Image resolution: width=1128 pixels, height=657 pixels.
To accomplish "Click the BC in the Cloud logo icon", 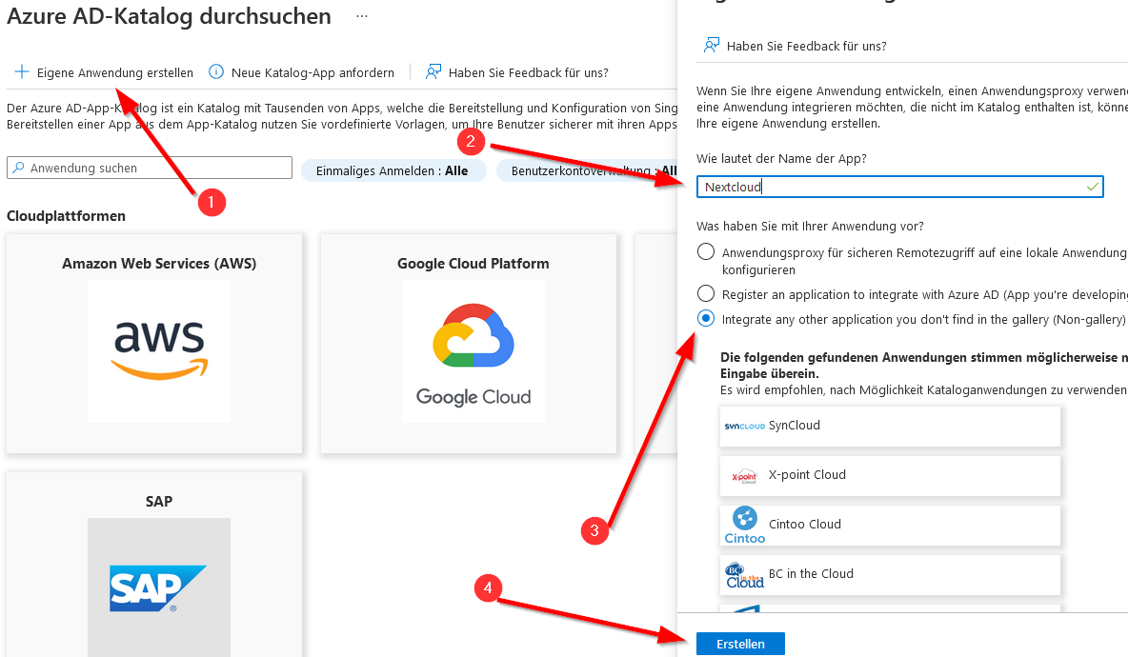I will click(x=745, y=575).
